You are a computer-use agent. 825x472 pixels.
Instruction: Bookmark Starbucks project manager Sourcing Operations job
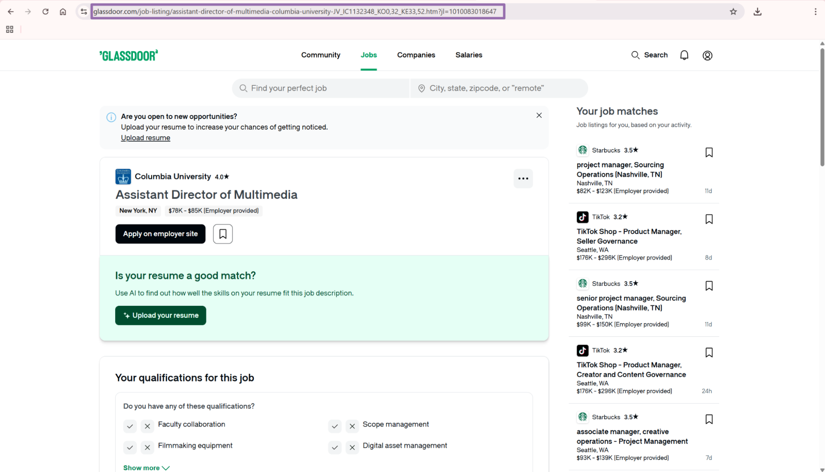pos(709,153)
